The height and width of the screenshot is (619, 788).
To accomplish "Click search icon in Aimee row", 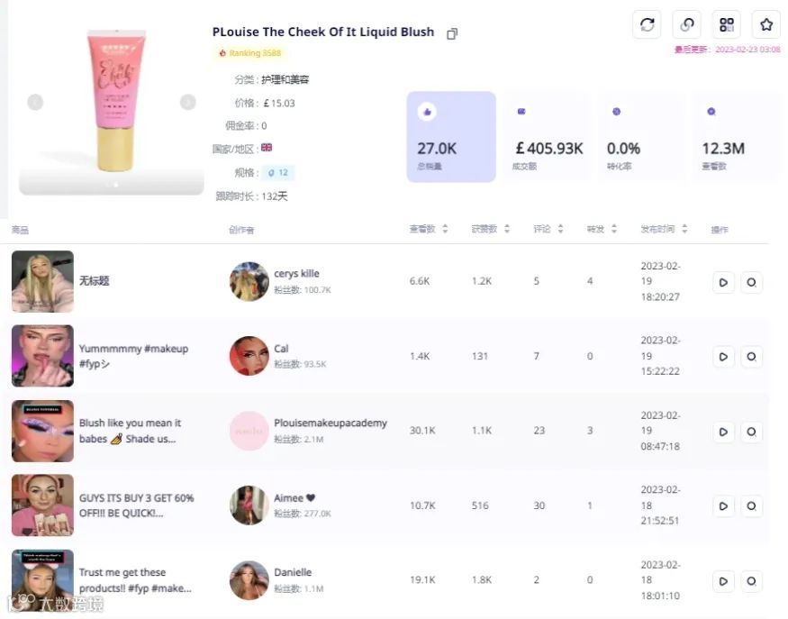I will pyautogui.click(x=751, y=505).
